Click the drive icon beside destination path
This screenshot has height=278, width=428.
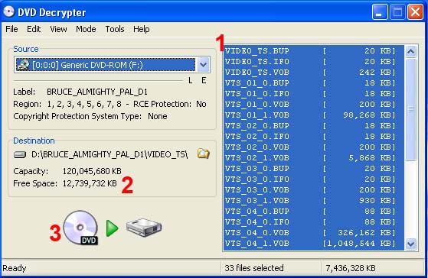(20, 154)
